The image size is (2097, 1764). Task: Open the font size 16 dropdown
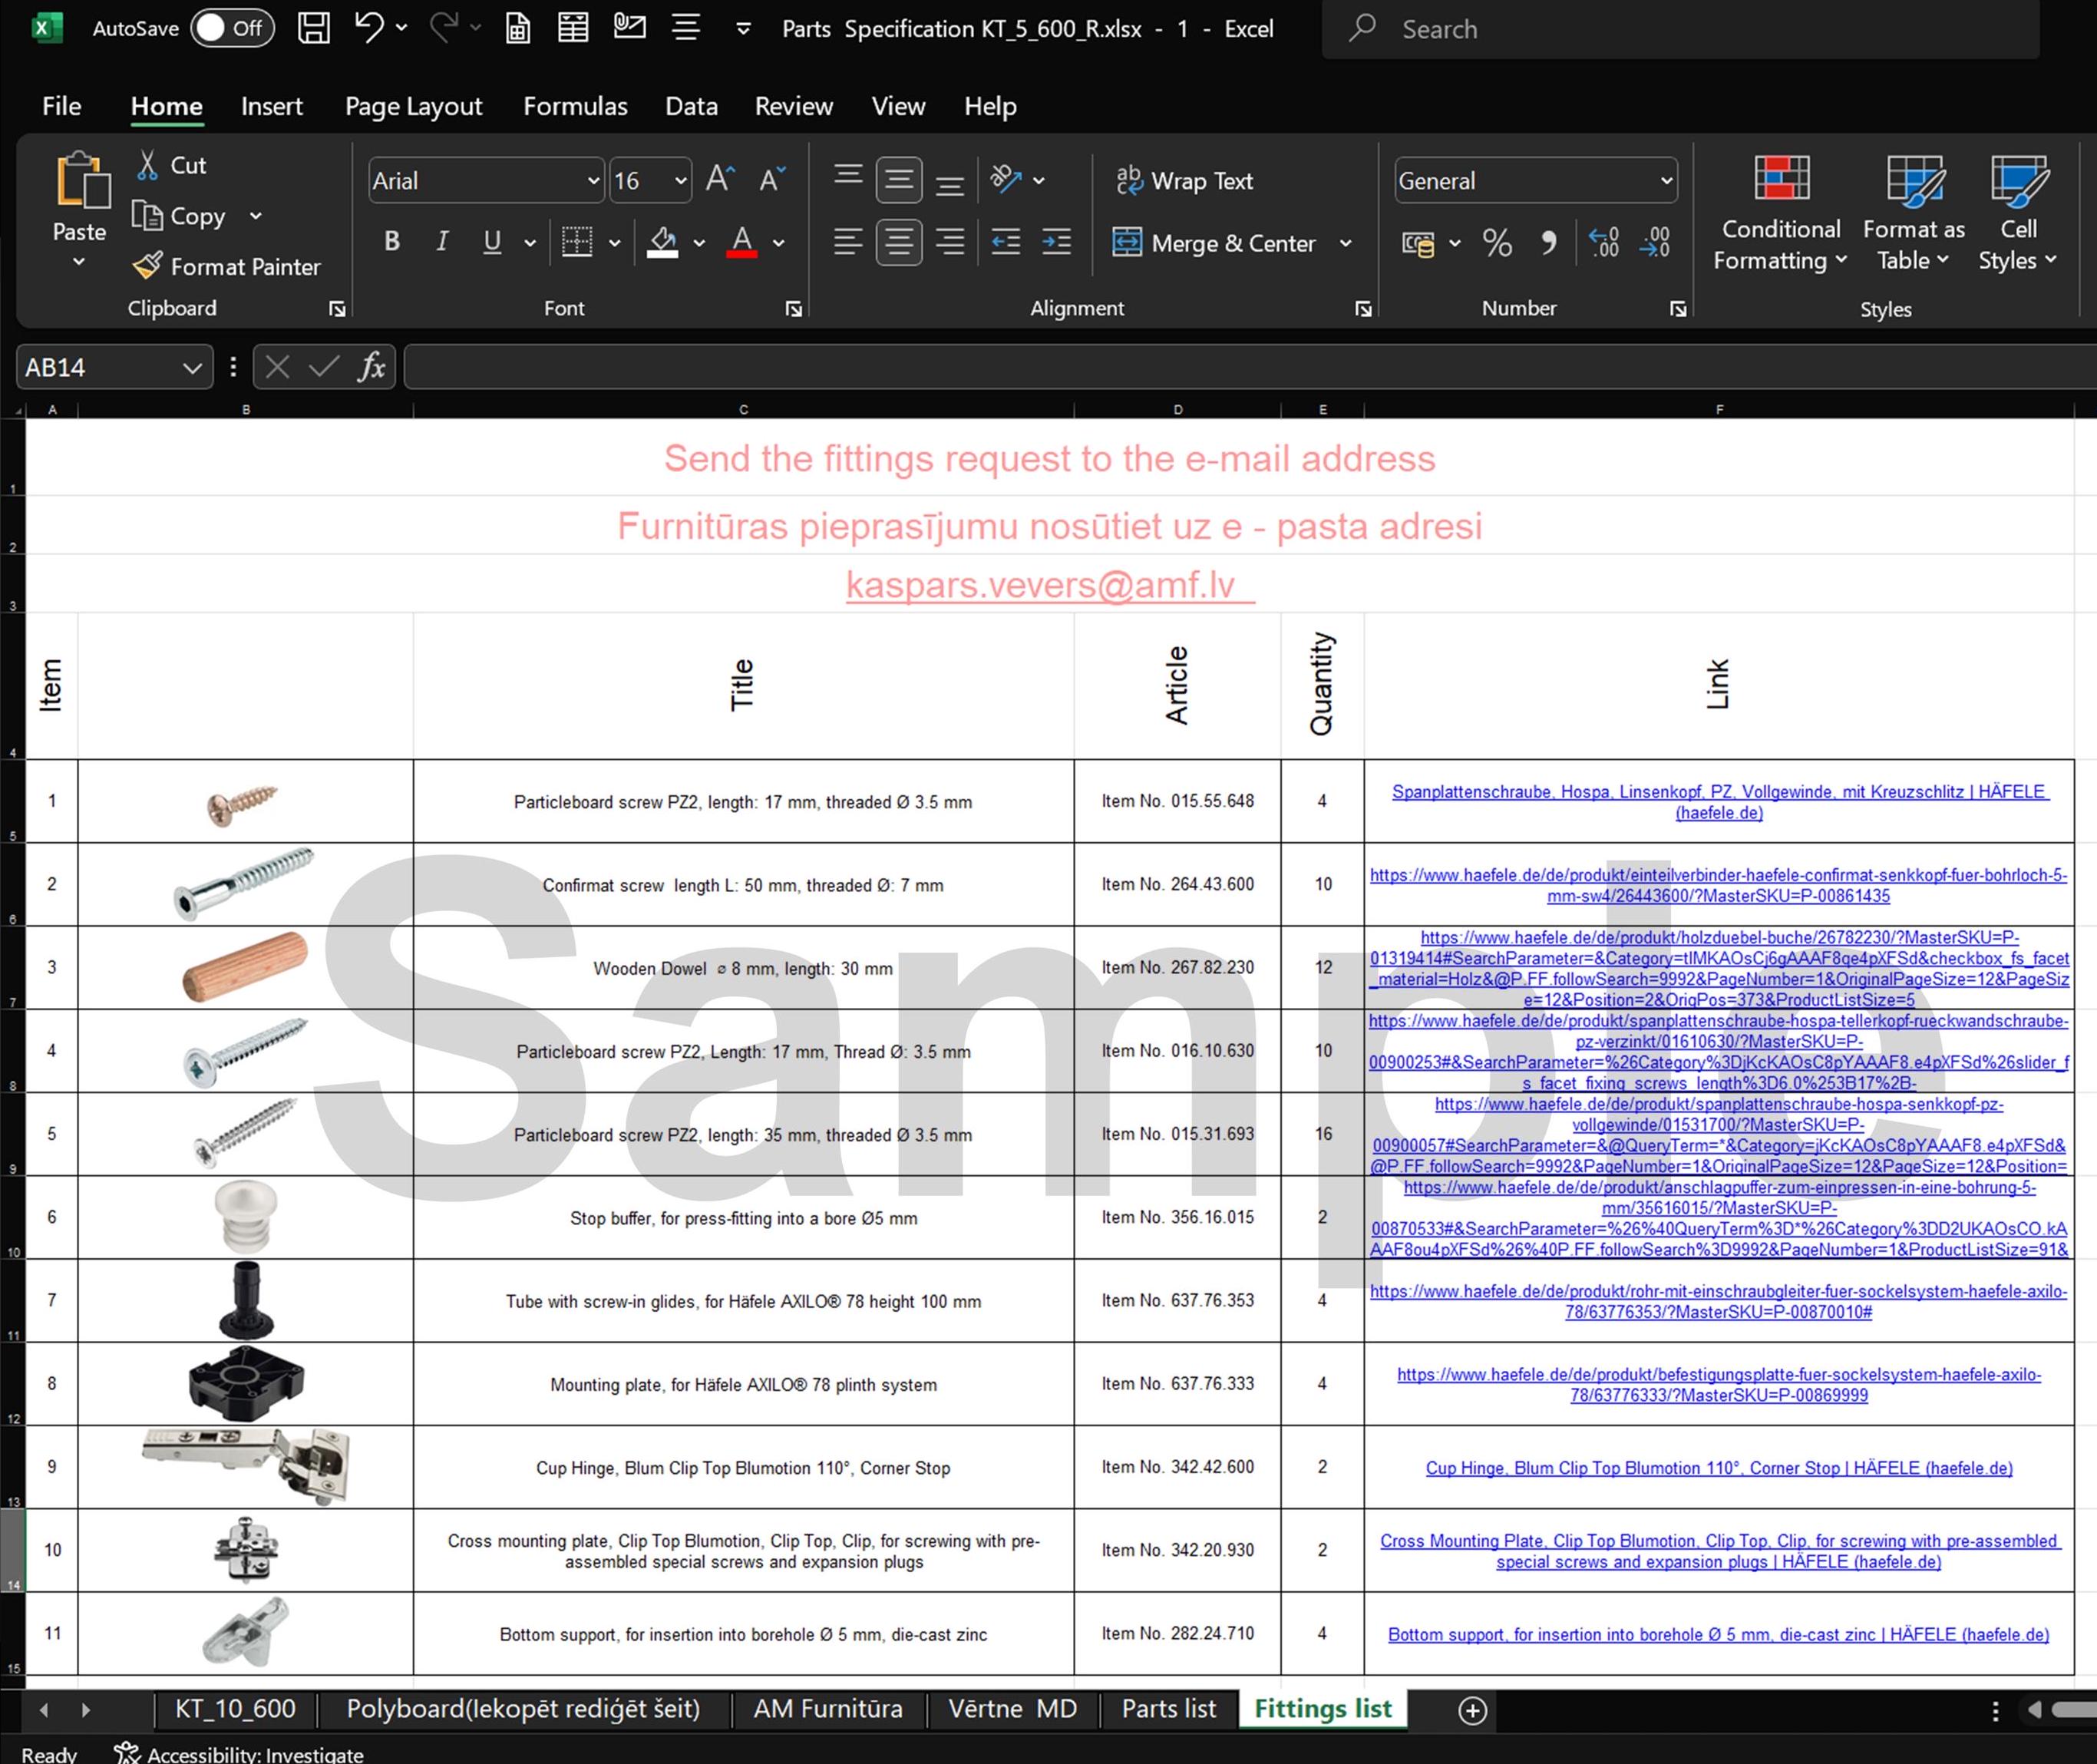point(680,181)
